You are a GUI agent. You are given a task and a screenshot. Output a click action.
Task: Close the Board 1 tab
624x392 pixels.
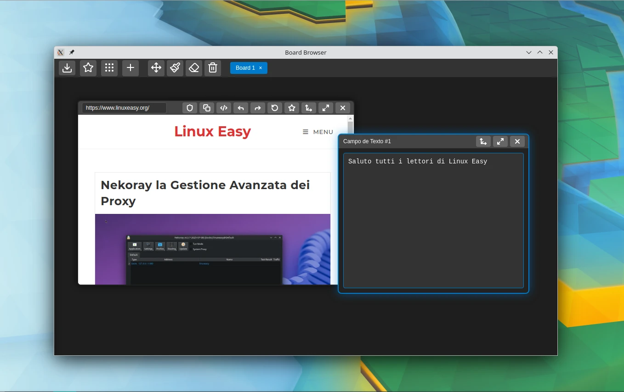tap(261, 68)
